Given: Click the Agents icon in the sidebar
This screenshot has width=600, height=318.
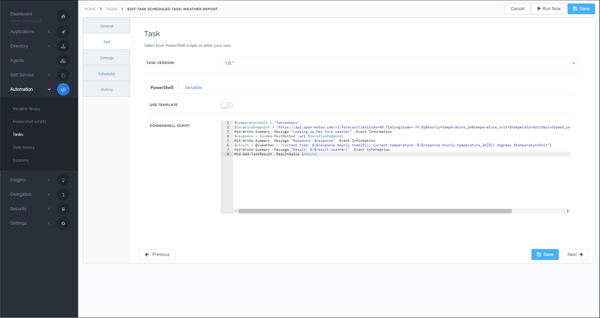Looking at the screenshot, I should click(x=63, y=61).
